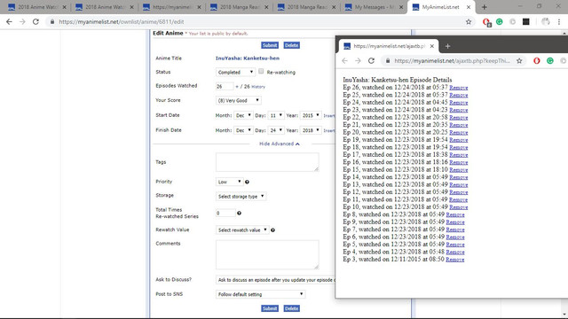568x319 pixels.
Task: Bookmark this page with main window star icon
Action: [469, 21]
